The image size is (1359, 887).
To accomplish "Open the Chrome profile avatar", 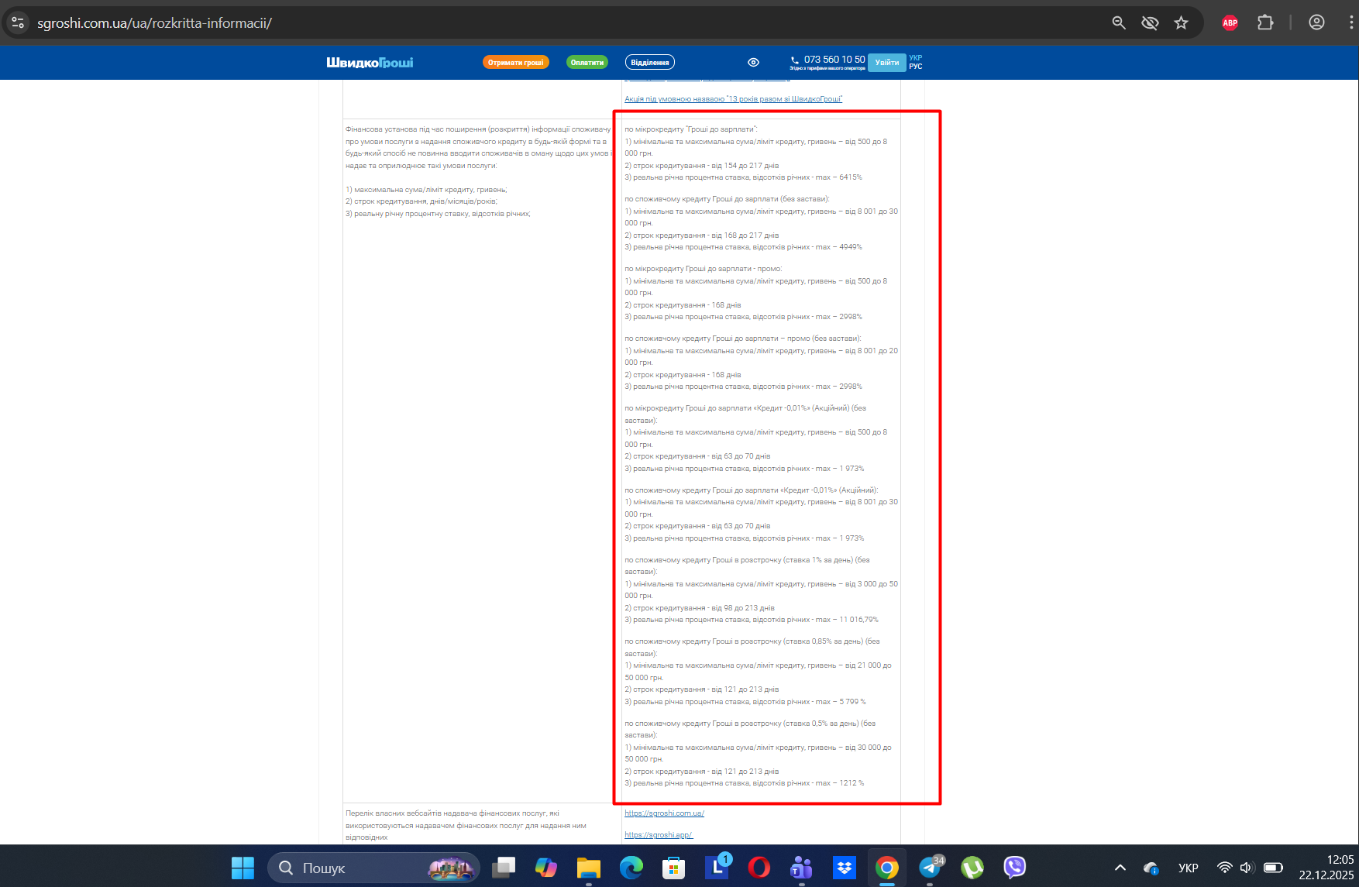I will pos(1316,22).
